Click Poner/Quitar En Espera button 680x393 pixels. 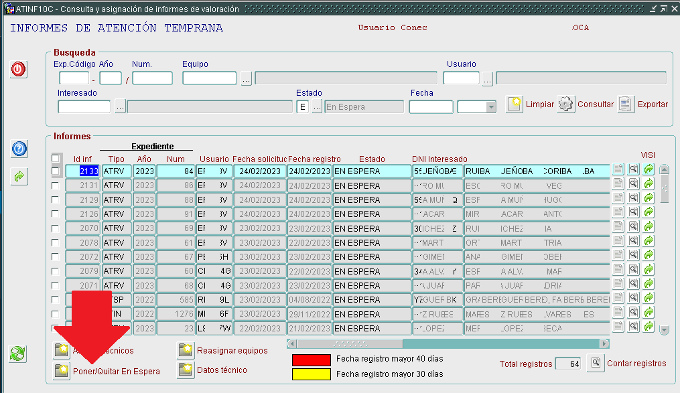(x=62, y=370)
